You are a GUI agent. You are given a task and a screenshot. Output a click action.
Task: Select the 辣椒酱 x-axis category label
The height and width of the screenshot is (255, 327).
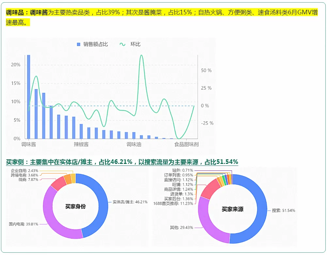(x=81, y=144)
